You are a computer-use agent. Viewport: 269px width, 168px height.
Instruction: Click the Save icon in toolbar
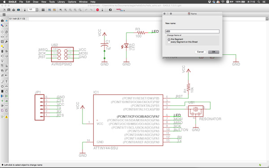coord(9,10)
